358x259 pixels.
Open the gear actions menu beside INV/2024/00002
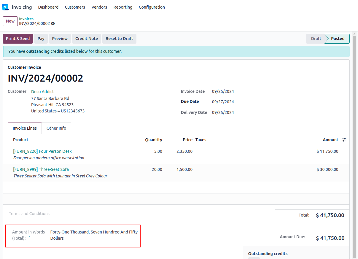[53, 24]
